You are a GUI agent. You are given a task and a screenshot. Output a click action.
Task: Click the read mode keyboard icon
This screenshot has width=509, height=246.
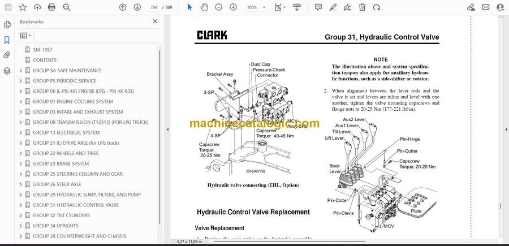(x=297, y=7)
